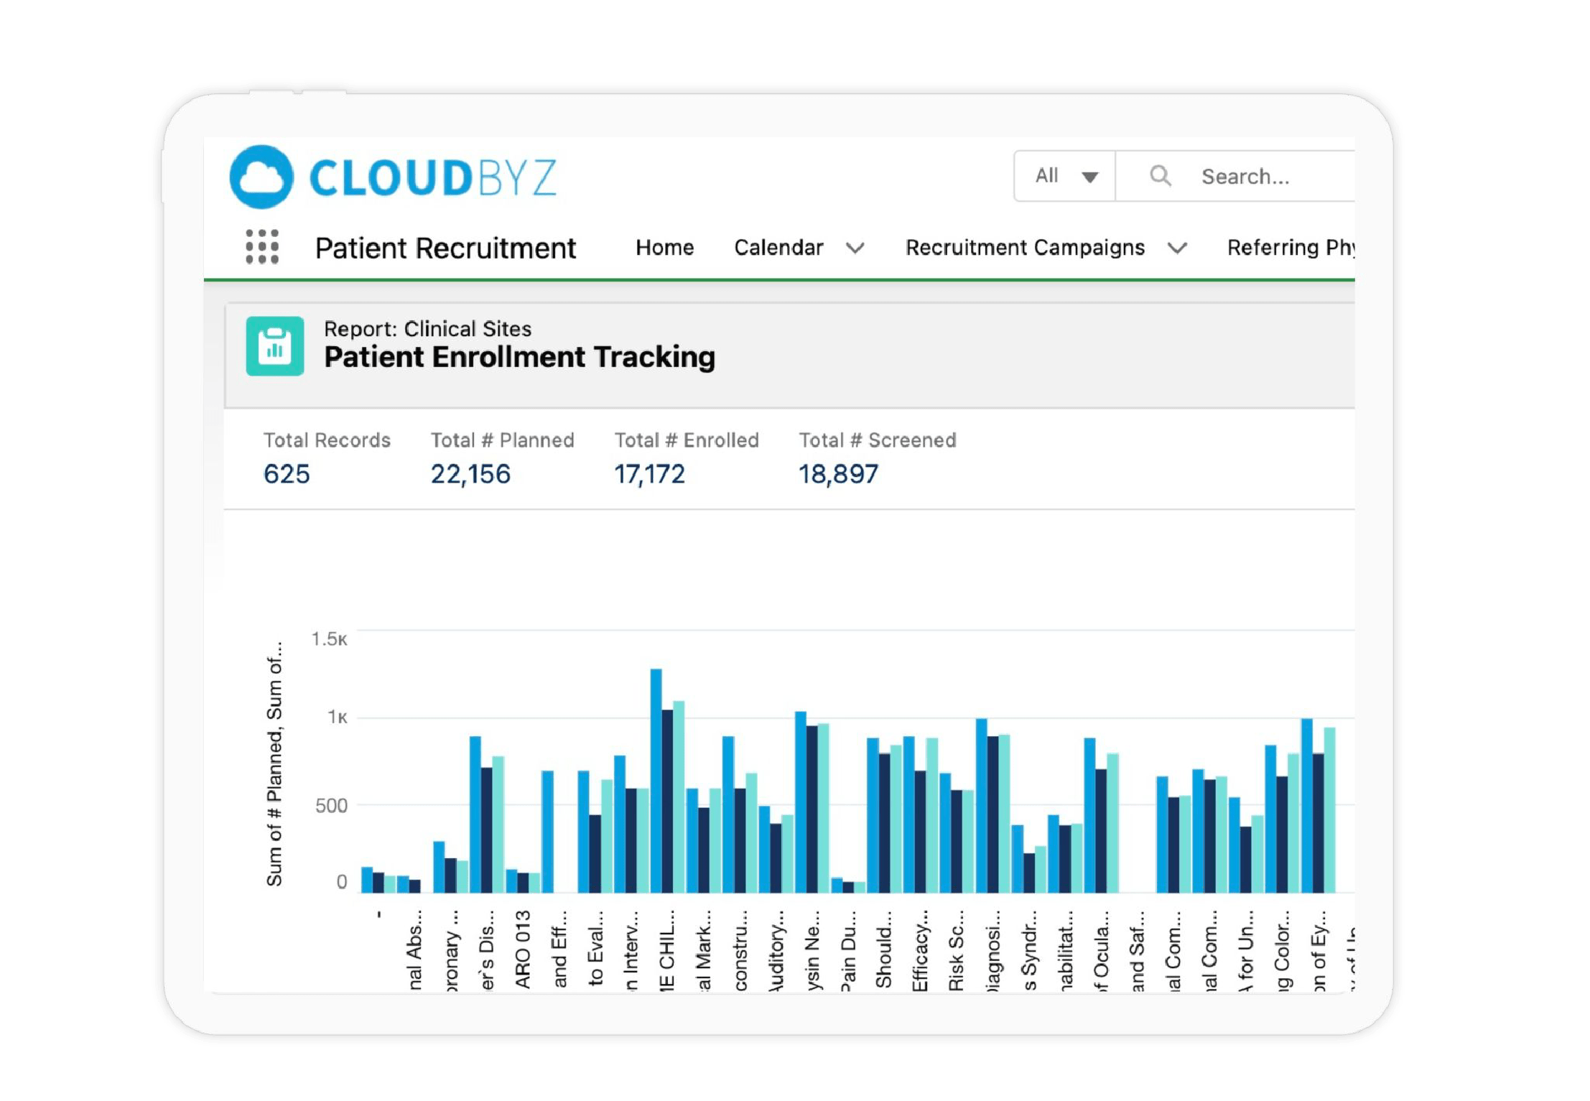The image size is (1590, 1101).
Task: Click the Clinical Sites report icon
Action: pyautogui.click(x=274, y=346)
